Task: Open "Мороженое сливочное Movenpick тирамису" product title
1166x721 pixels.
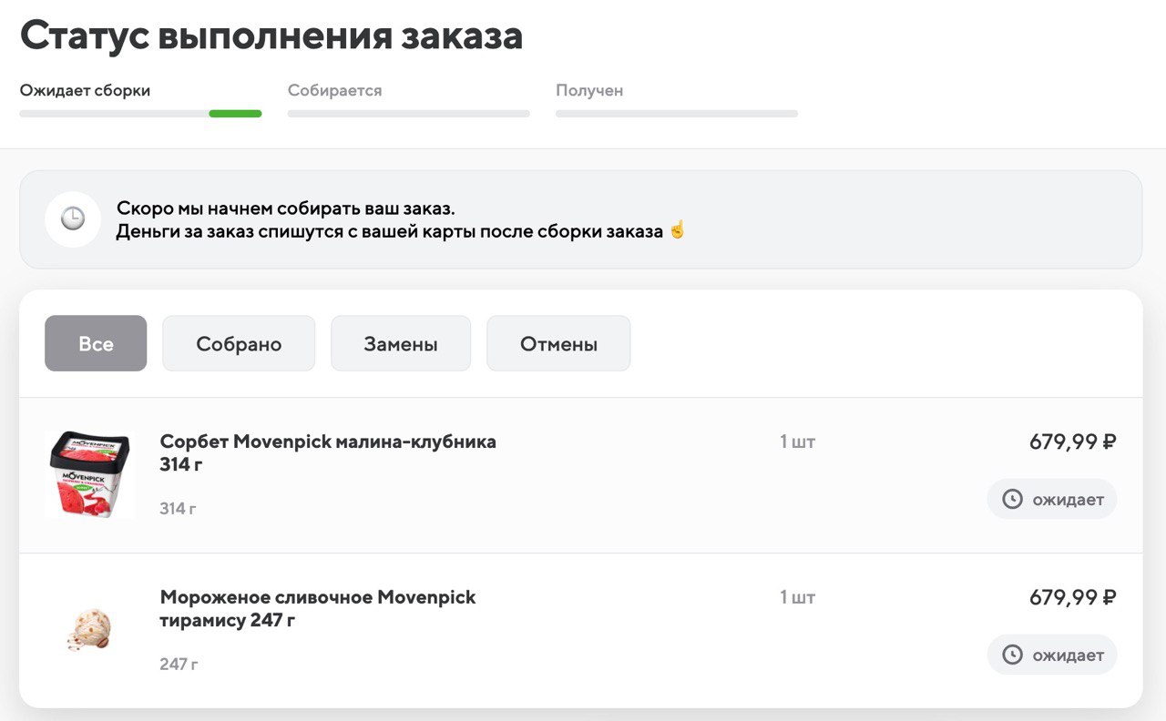Action: (318, 609)
